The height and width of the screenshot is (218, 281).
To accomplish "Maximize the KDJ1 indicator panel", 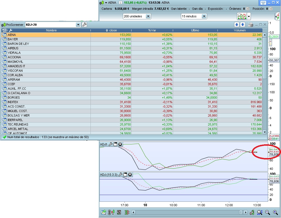I will point(115,144).
